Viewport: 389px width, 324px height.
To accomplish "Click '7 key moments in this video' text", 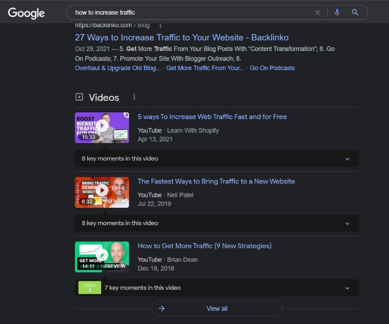I will (142, 288).
